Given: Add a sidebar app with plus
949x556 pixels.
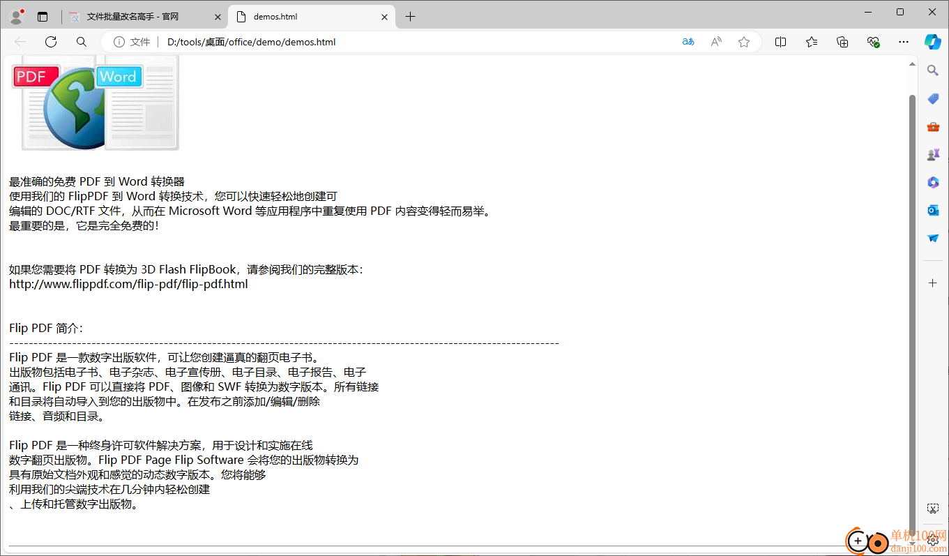Looking at the screenshot, I should [933, 283].
